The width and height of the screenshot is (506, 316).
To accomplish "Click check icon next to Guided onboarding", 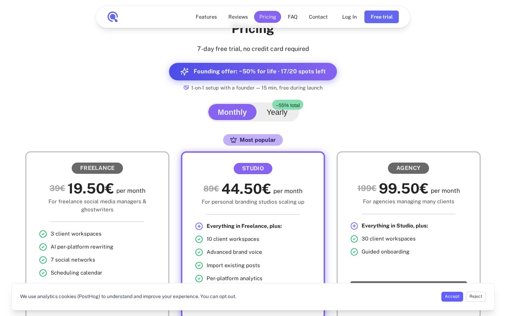I will (x=354, y=252).
